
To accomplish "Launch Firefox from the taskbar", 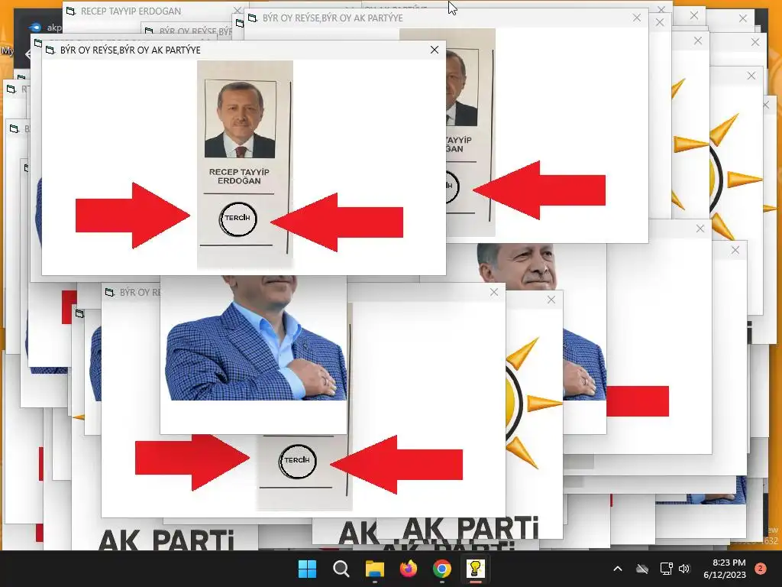I will [408, 569].
